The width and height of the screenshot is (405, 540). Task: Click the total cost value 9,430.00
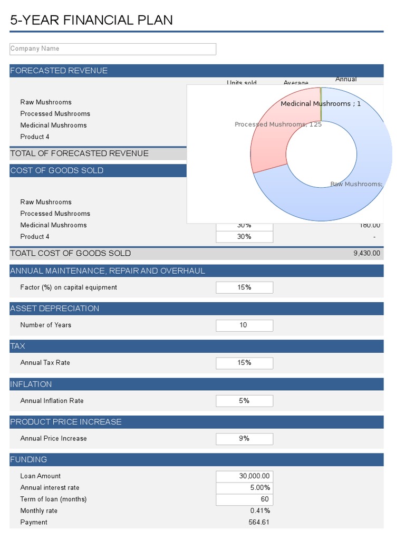[367, 254]
